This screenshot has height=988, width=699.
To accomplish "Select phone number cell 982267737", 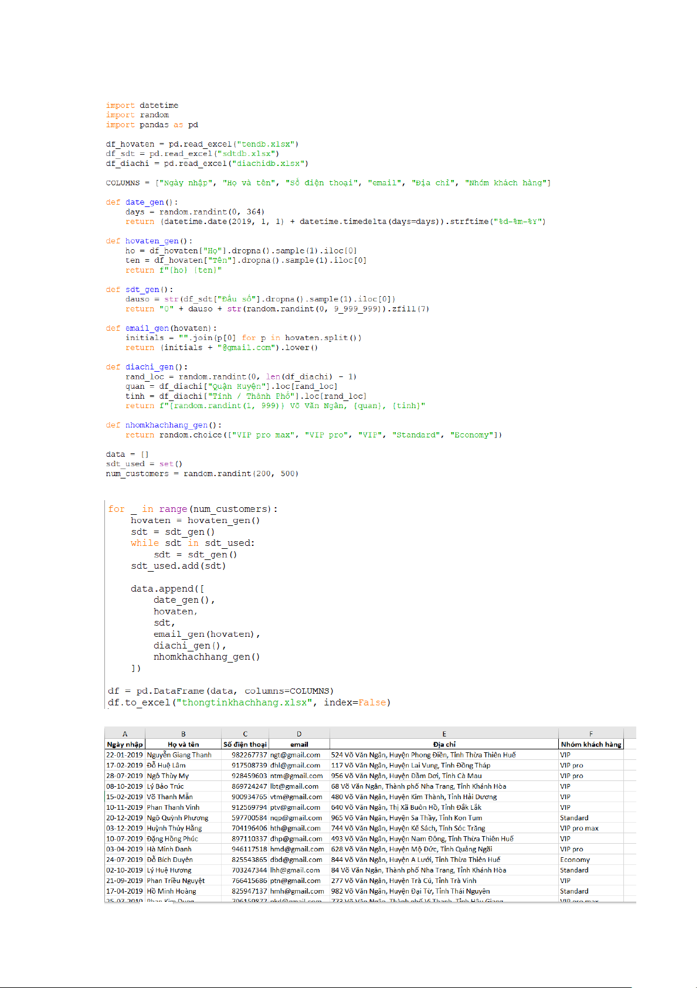I will pos(249,755).
